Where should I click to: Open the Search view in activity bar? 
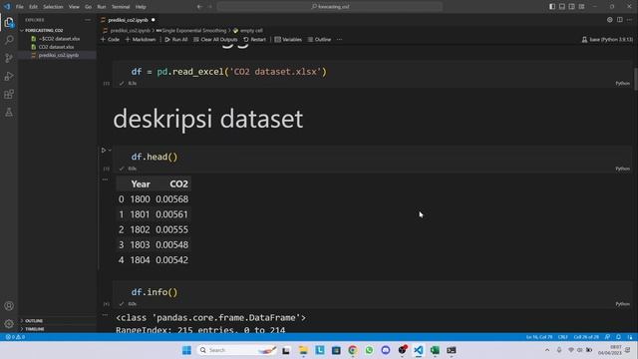point(9,40)
